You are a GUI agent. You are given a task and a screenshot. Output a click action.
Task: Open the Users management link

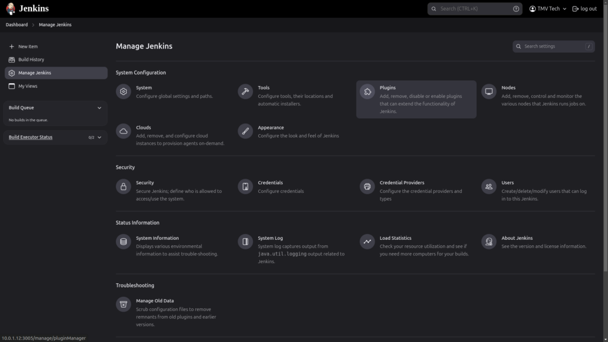[537, 191]
